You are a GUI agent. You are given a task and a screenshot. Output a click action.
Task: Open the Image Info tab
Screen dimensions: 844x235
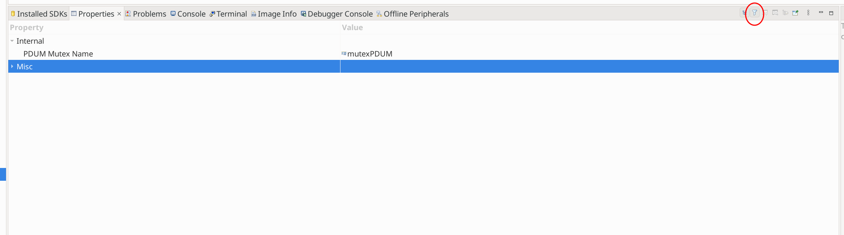[274, 14]
